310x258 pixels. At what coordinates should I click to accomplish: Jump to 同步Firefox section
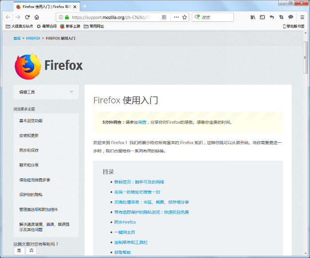pos(125,222)
